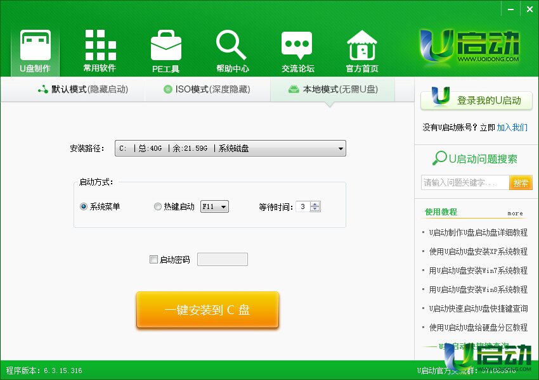Viewport: 539px width, 380px height.
Task: Click the 使用教程 section heading
Action: (x=441, y=212)
